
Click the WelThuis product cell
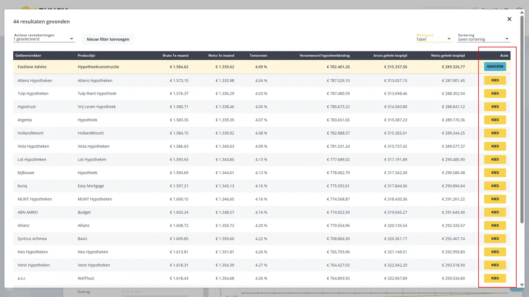click(x=86, y=278)
